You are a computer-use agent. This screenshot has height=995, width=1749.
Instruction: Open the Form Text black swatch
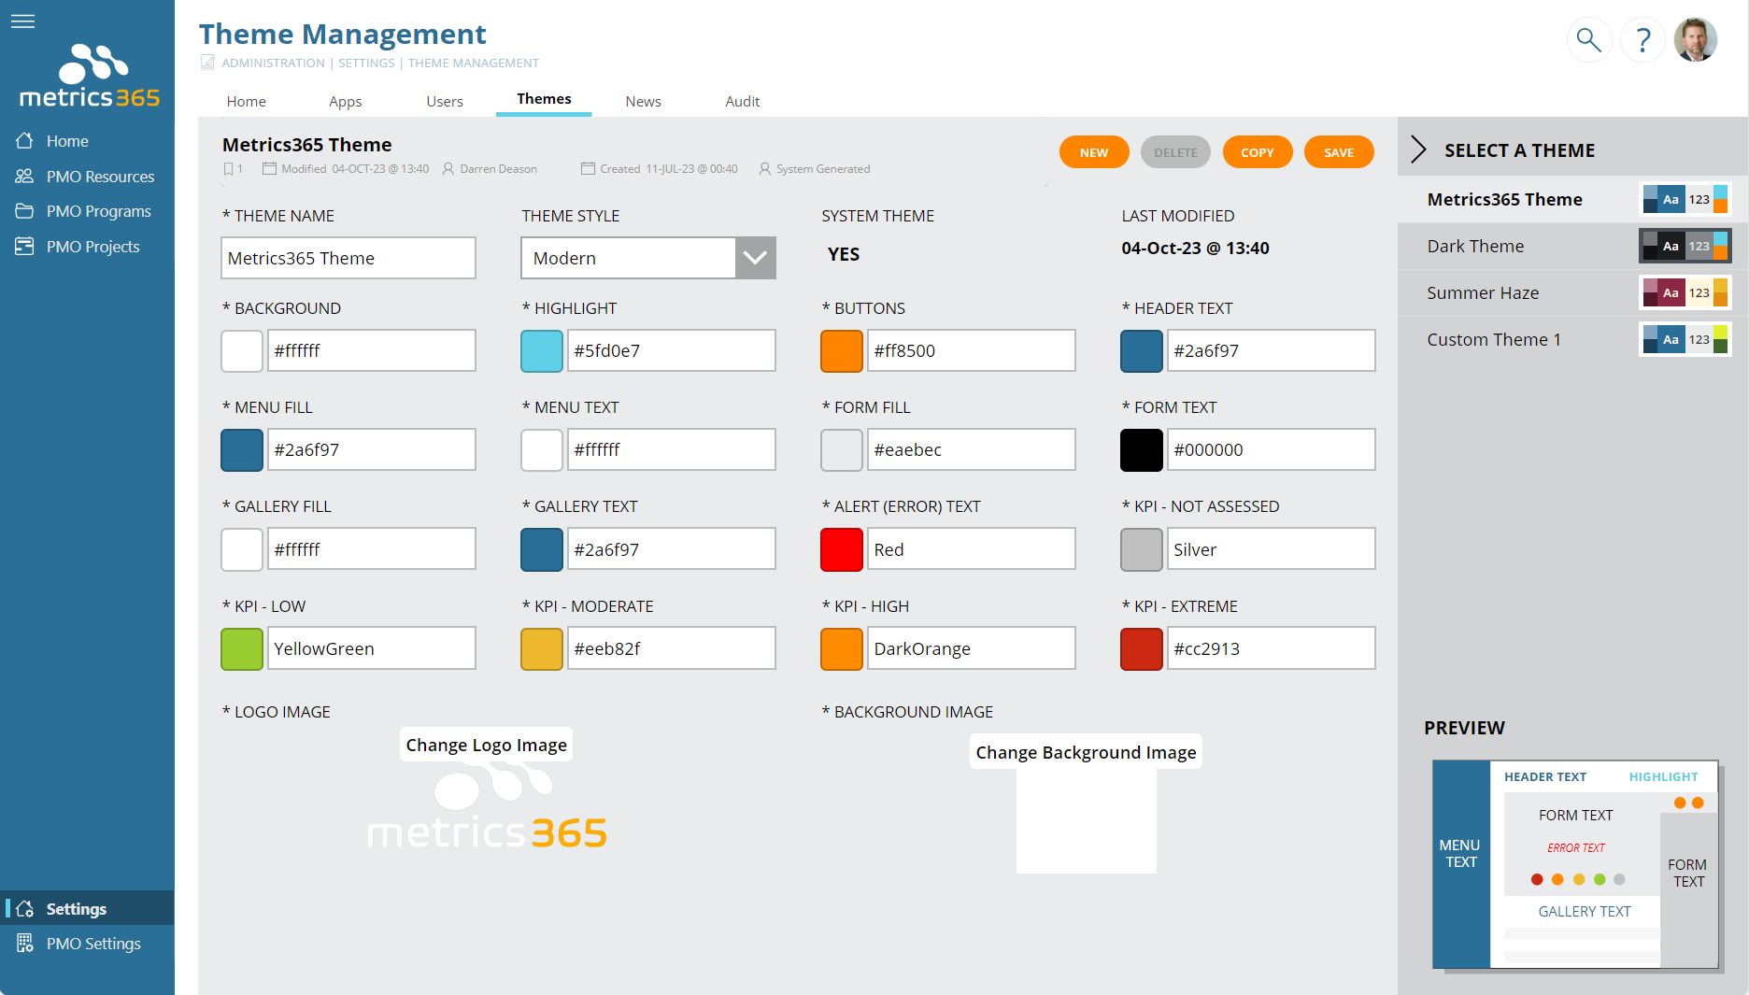click(1142, 450)
